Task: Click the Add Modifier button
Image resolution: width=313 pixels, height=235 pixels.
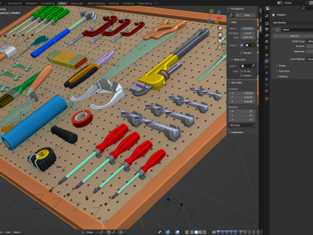Action: pos(293,23)
